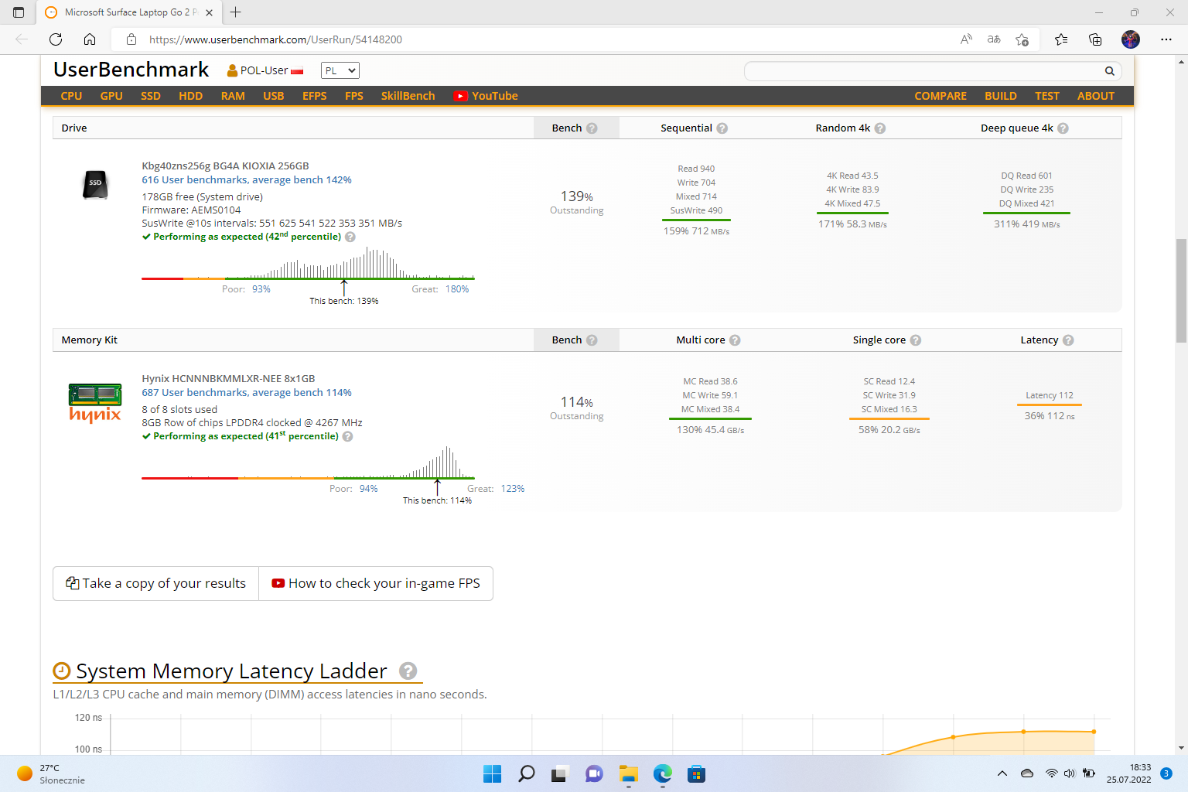Click the SSD drive icon for KIOXIA
Image resolution: width=1188 pixels, height=792 pixels.
95,184
